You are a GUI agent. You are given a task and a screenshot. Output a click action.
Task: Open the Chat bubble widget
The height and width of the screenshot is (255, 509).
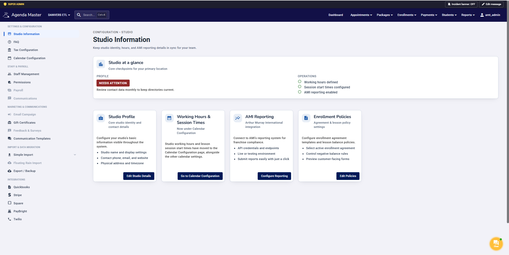[x=496, y=244]
